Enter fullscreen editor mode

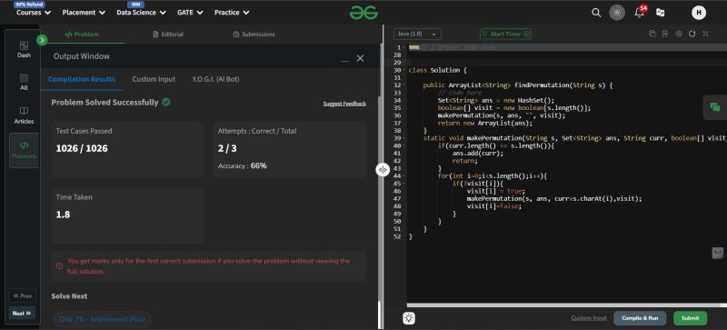706,34
